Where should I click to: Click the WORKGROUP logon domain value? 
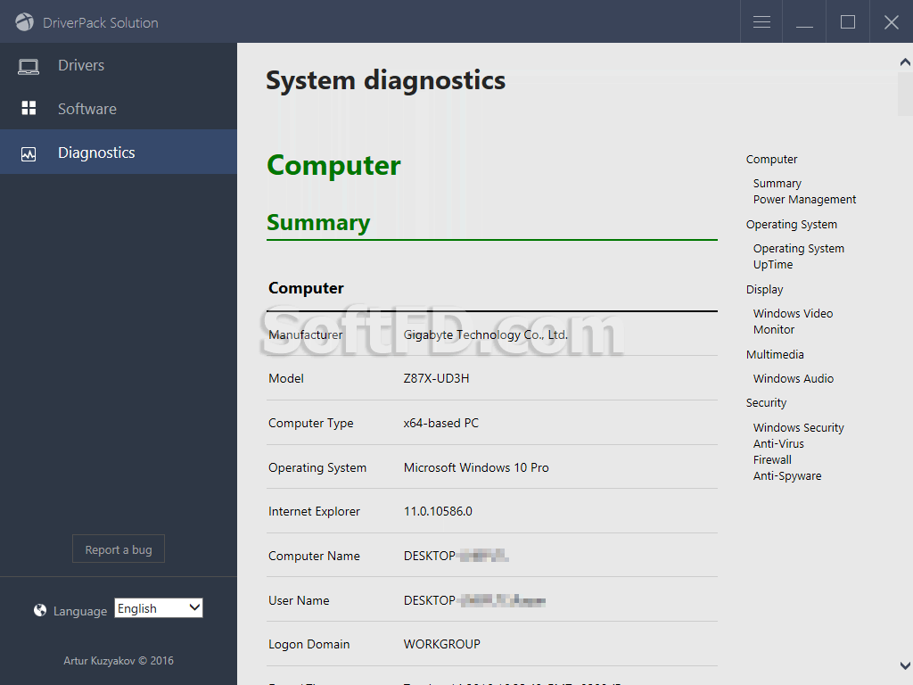click(442, 644)
